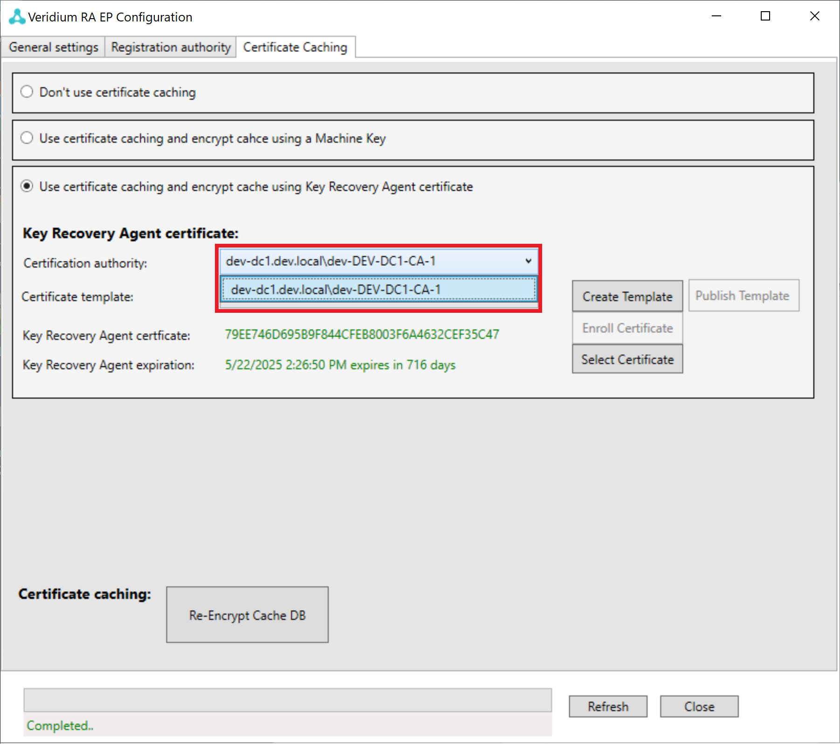
Task: Click Re-Encrypt Cache DB button
Action: pos(247,615)
